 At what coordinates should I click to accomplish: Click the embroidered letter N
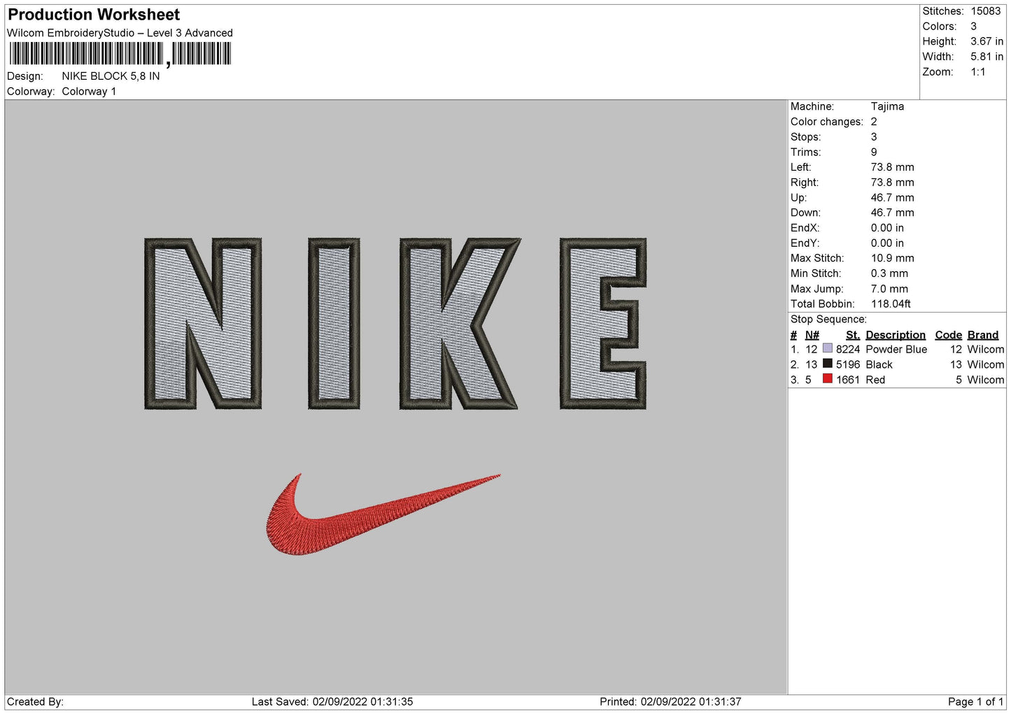203,323
